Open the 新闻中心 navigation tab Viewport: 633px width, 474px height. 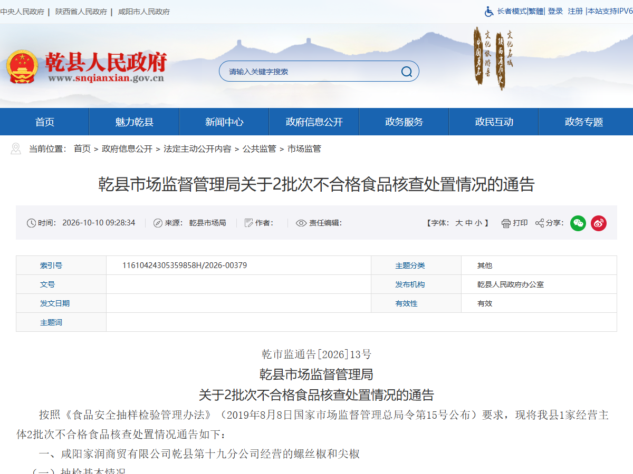tap(224, 122)
